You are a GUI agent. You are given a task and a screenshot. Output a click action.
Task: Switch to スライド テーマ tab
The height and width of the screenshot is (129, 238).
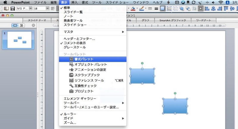(37, 20)
